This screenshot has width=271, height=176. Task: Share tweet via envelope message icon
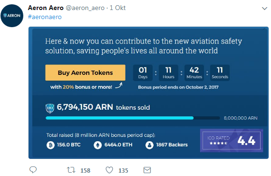(147, 170)
